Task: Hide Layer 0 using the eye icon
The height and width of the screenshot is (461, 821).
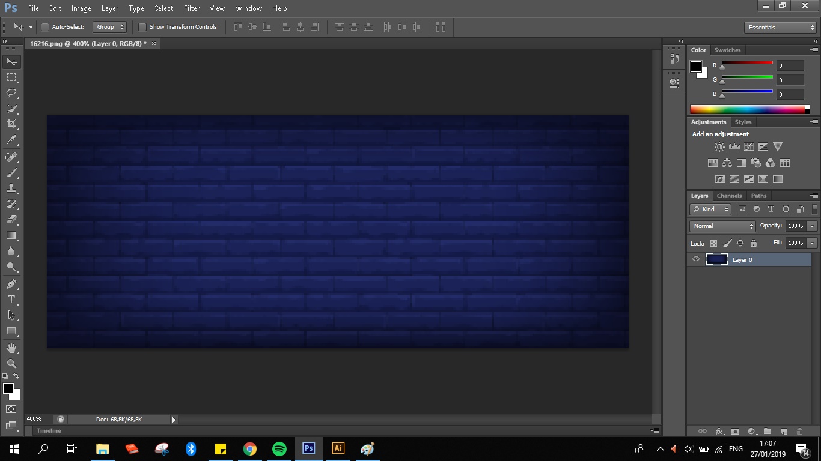Action: coord(696,259)
